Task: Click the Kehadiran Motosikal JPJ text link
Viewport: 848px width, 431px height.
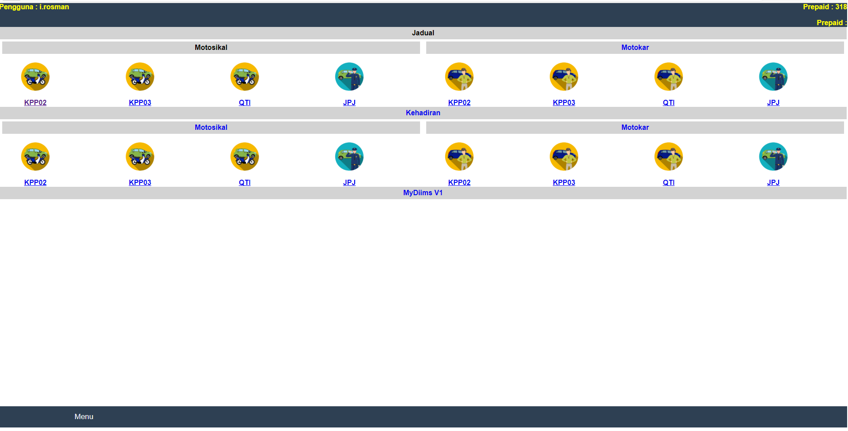Action: 349,182
